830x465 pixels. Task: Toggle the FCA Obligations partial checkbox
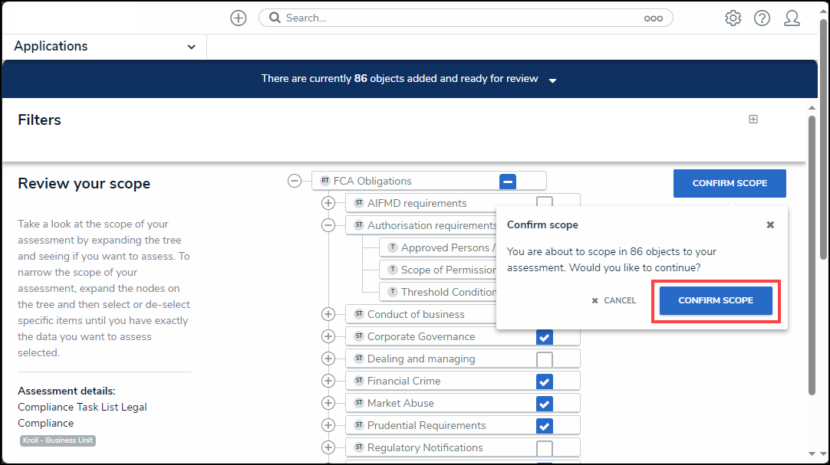coord(508,182)
